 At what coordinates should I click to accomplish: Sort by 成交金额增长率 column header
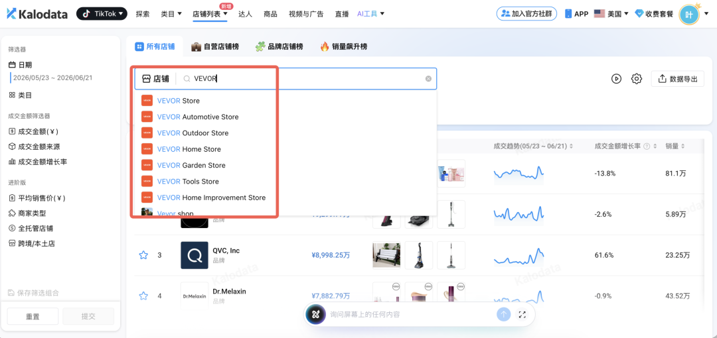point(625,146)
